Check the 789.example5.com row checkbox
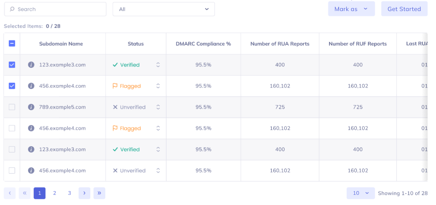The image size is (436, 205). (12, 107)
